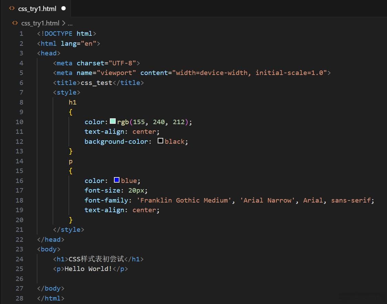Click line number 28 in the gutter

(20, 298)
